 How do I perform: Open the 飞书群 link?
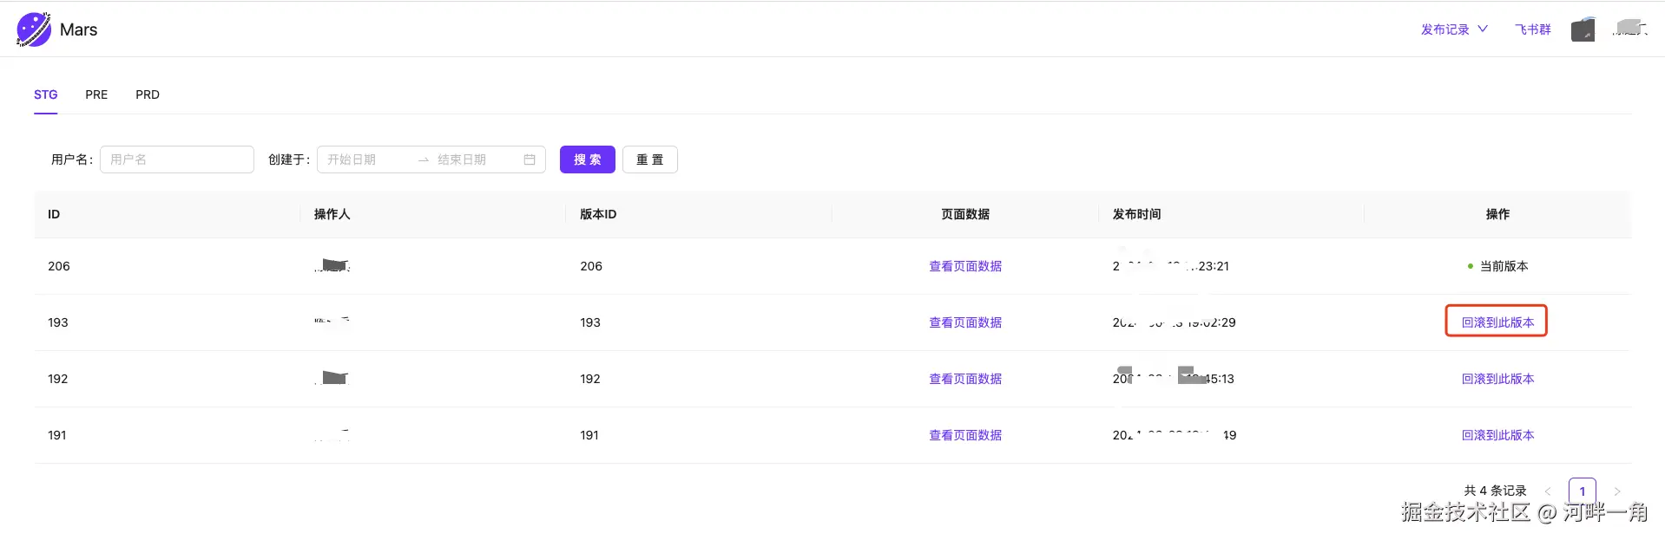tap(1532, 29)
